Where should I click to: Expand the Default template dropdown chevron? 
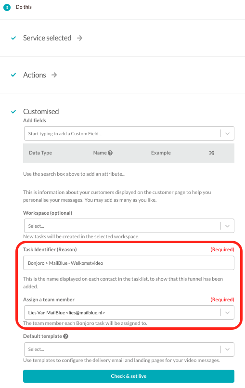[227, 349]
